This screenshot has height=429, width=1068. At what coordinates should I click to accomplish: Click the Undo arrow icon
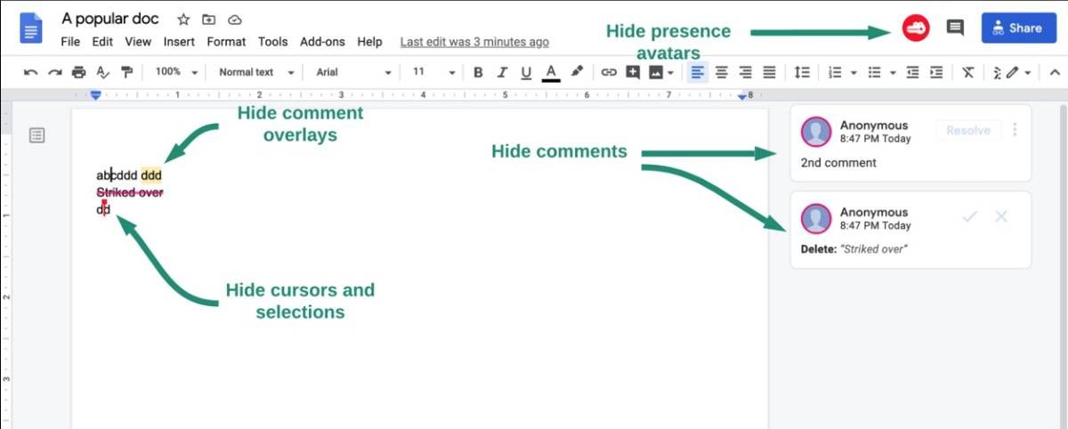pyautogui.click(x=31, y=72)
